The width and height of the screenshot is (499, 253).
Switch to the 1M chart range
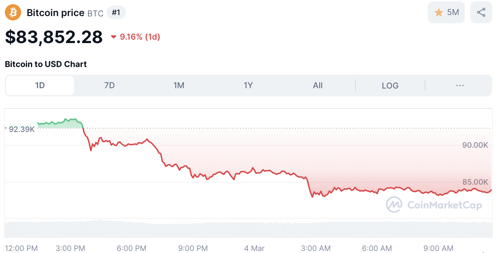pyautogui.click(x=179, y=85)
